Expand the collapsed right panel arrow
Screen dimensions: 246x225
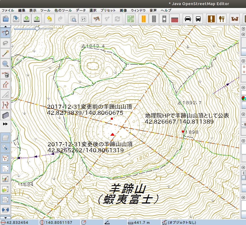(x=243, y=29)
